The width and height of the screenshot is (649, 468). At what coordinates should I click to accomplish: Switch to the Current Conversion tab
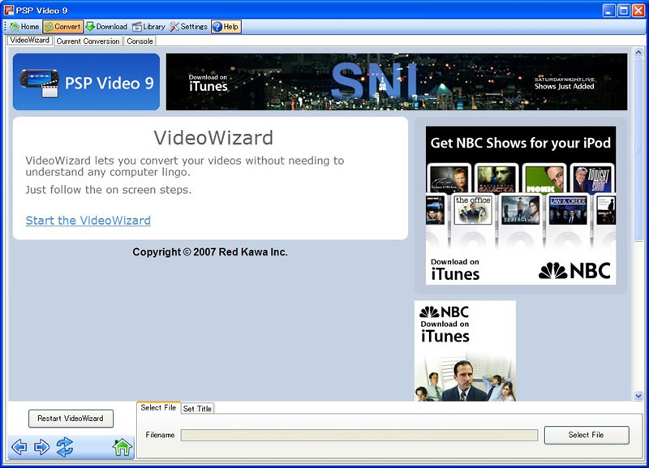click(x=88, y=41)
